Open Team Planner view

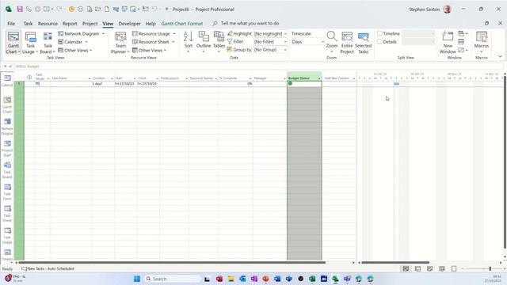coord(120,43)
